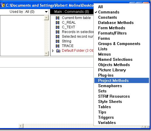Click the command icon next to C_TEXT
151x131 pixels.
tap(58, 27)
